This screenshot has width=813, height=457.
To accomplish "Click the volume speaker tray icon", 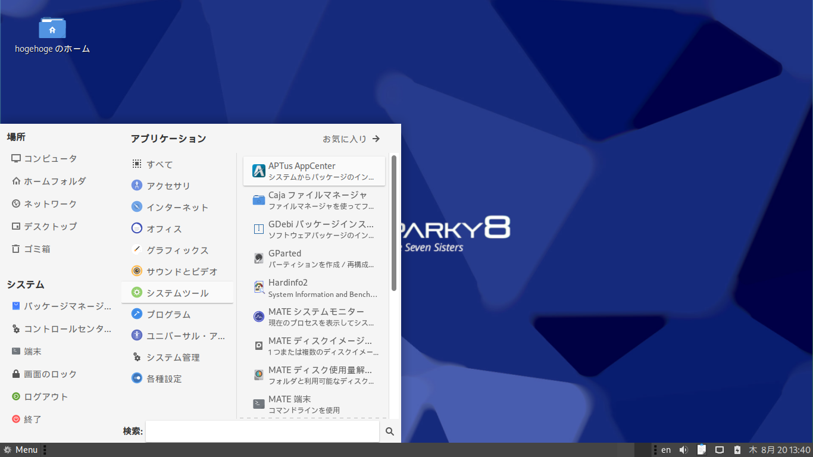I will click(x=684, y=450).
